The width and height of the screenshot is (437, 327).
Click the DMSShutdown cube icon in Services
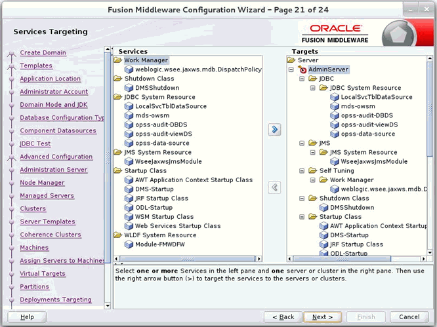click(129, 88)
